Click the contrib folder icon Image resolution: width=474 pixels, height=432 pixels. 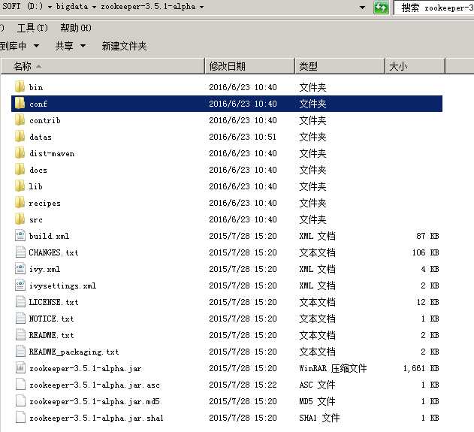coord(20,119)
